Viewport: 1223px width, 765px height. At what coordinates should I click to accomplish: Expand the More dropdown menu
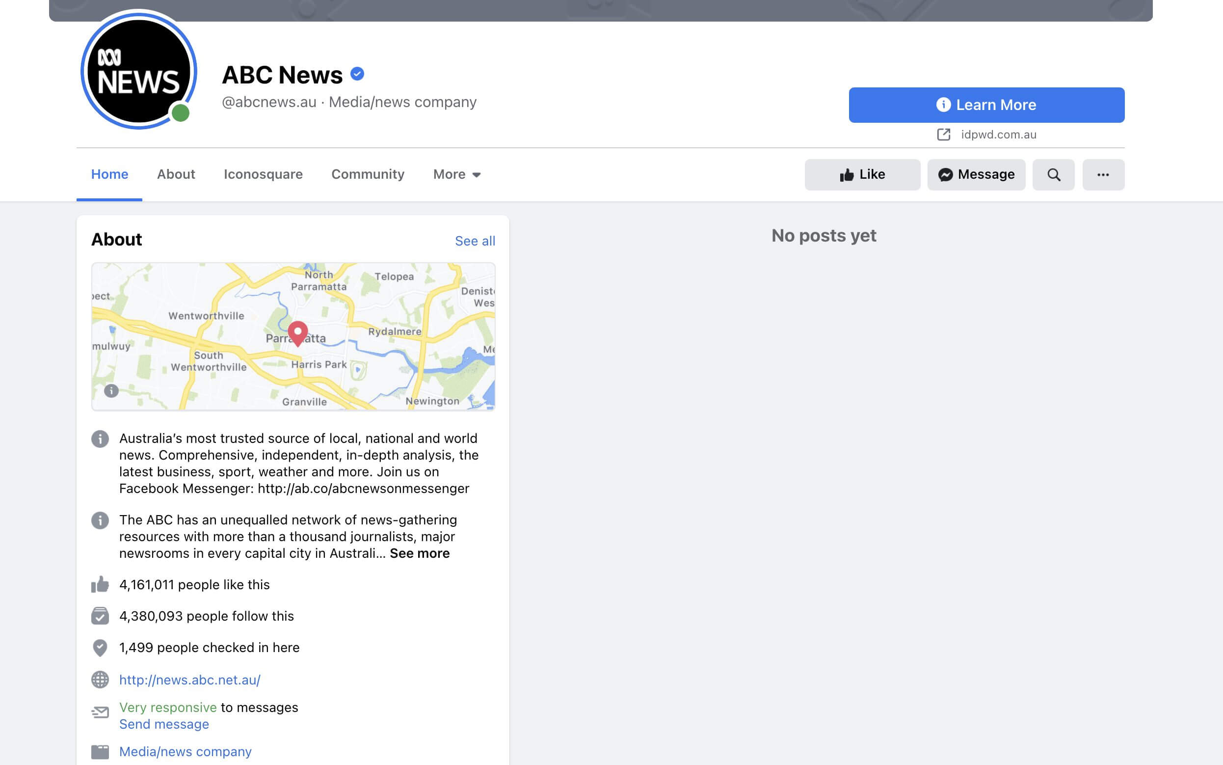point(457,174)
